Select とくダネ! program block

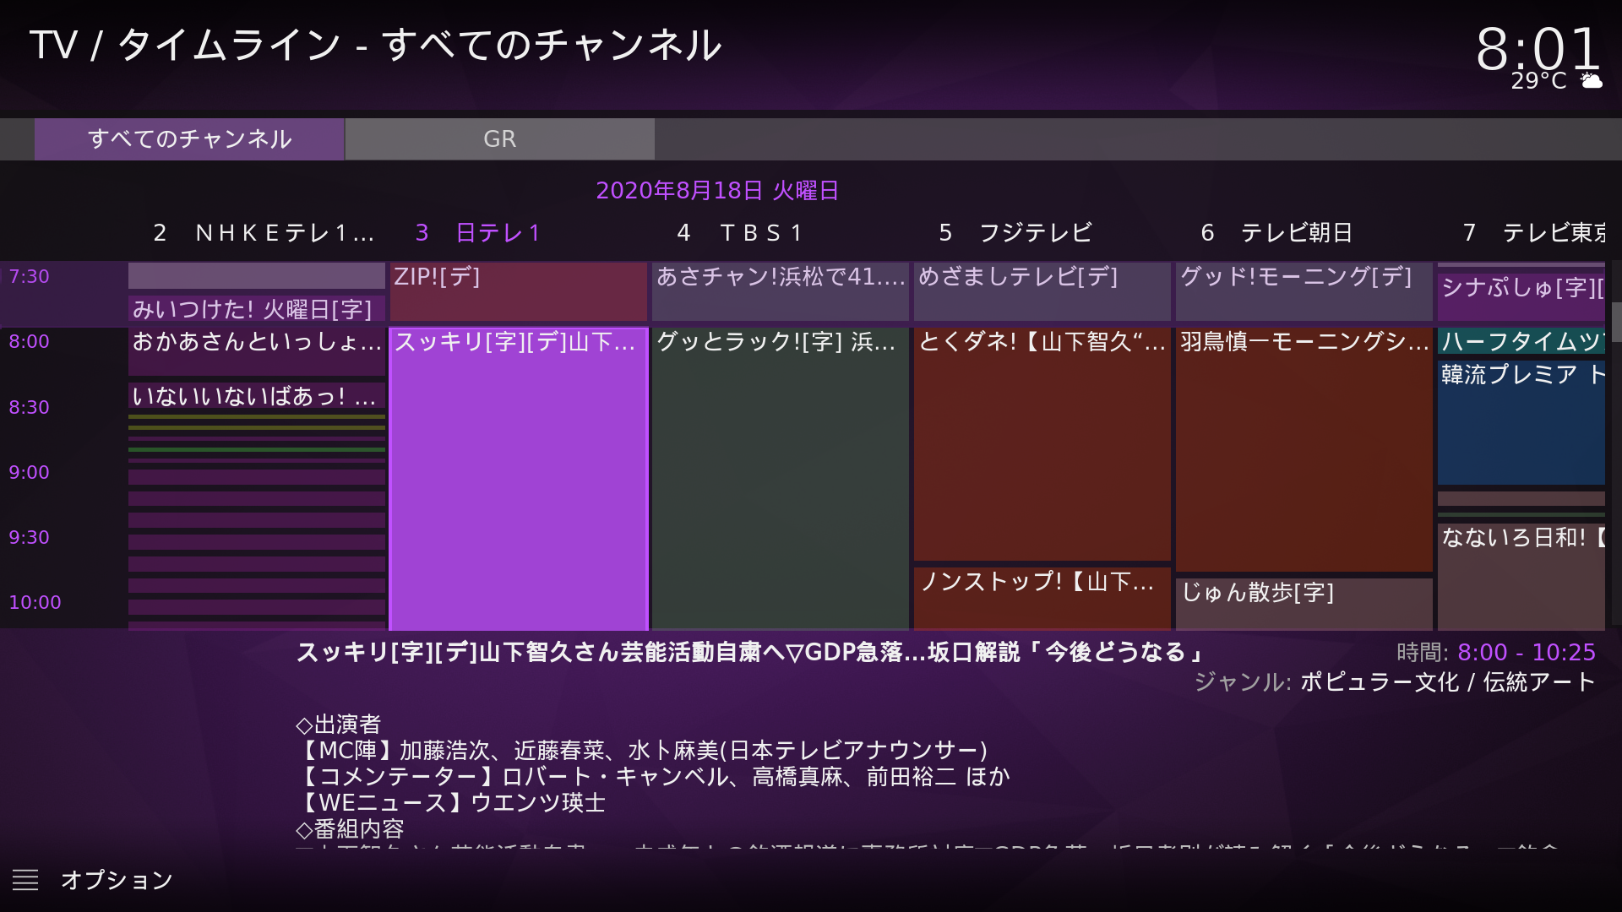click(x=1042, y=444)
